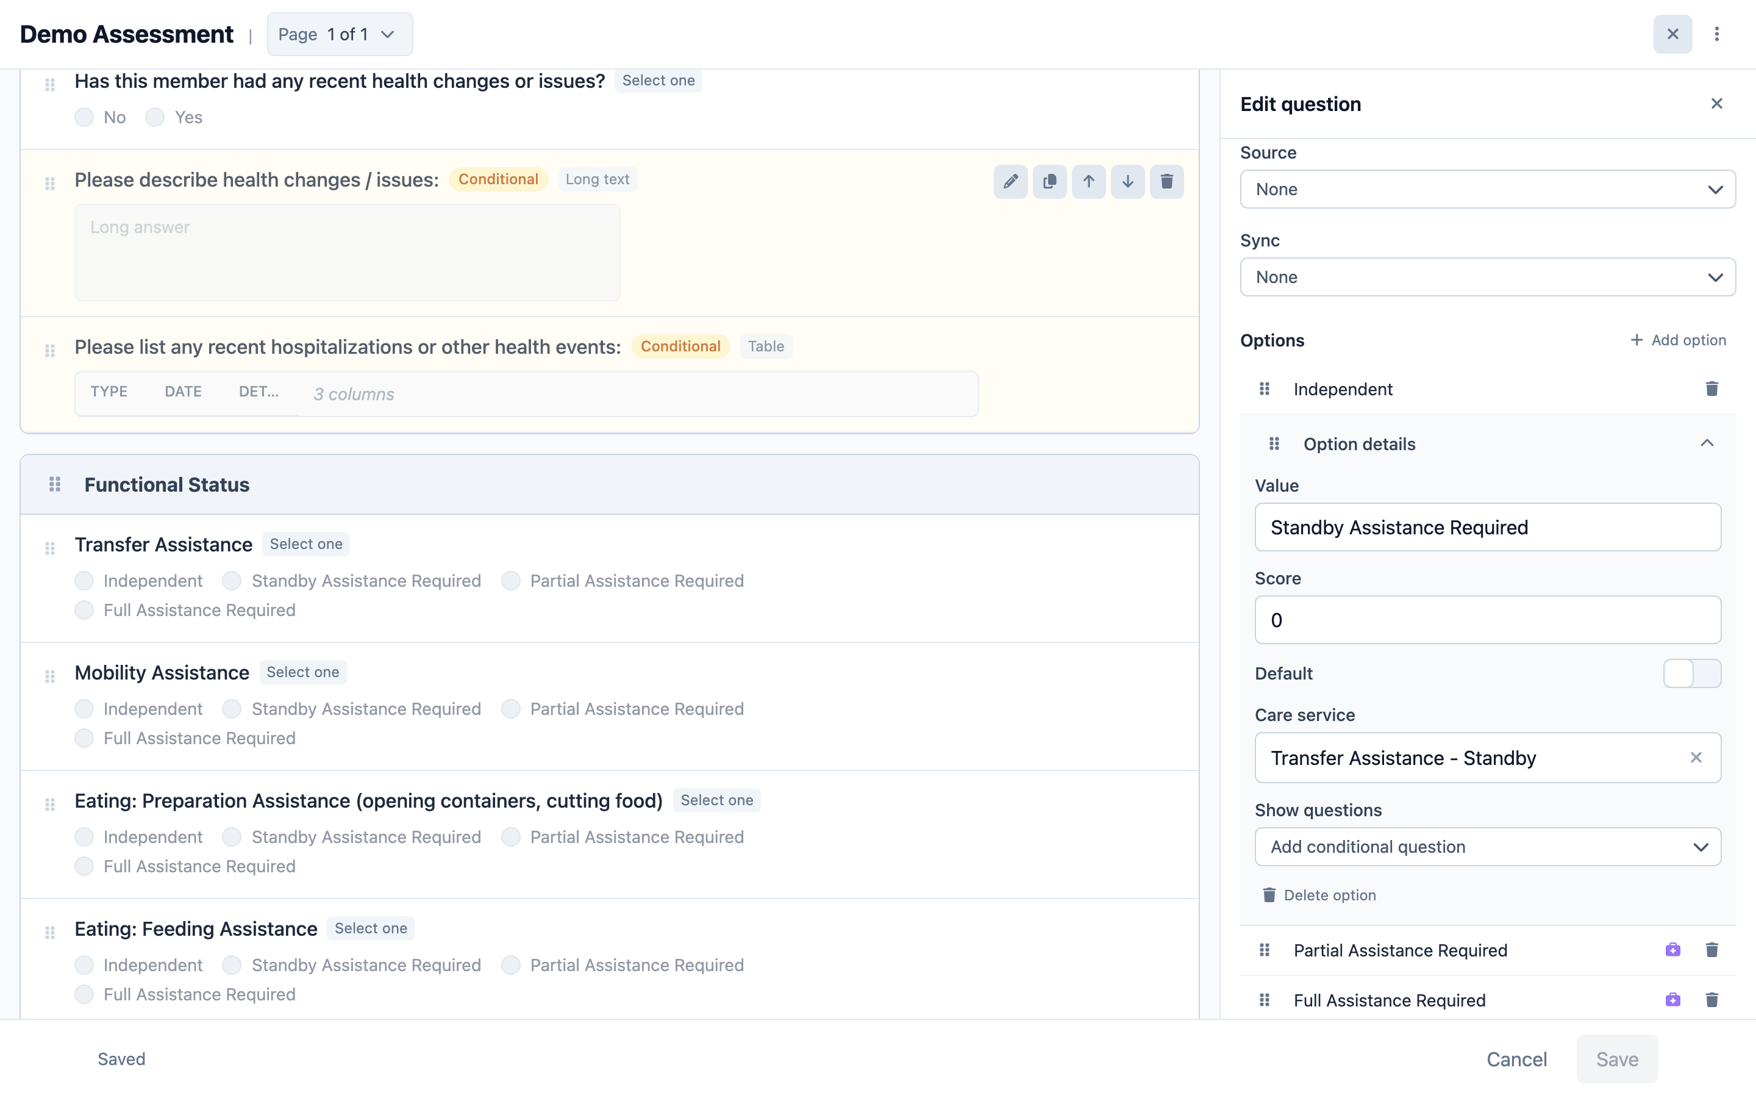The width and height of the screenshot is (1756, 1098).
Task: Choose Full Assistance Required under Mobility Assistance
Action: click(x=84, y=738)
